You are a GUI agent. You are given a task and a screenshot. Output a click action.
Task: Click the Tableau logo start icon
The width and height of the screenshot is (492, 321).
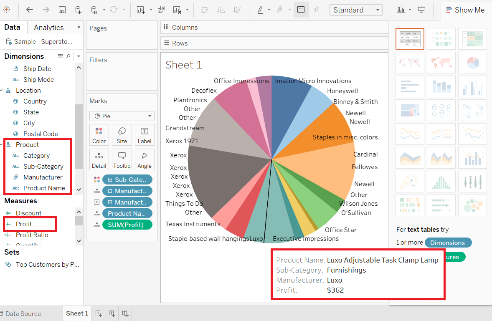click(6, 10)
